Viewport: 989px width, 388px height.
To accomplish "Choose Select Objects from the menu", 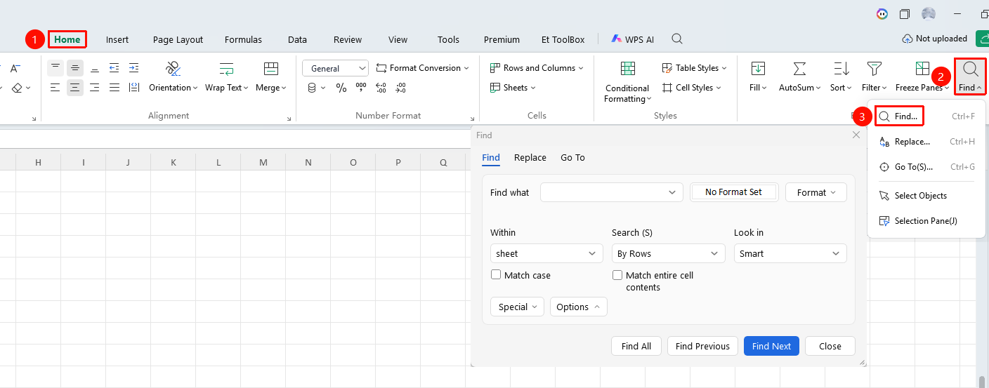I will point(926,196).
